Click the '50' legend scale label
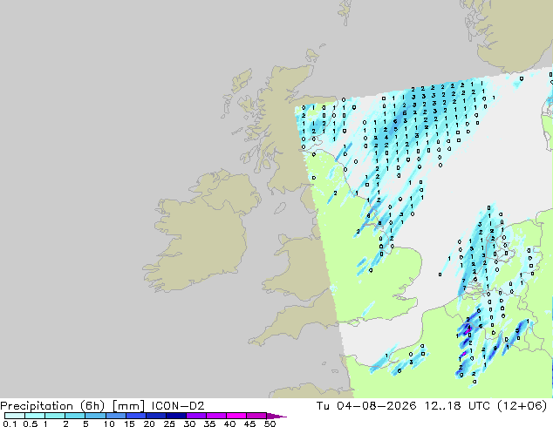 pos(270,424)
